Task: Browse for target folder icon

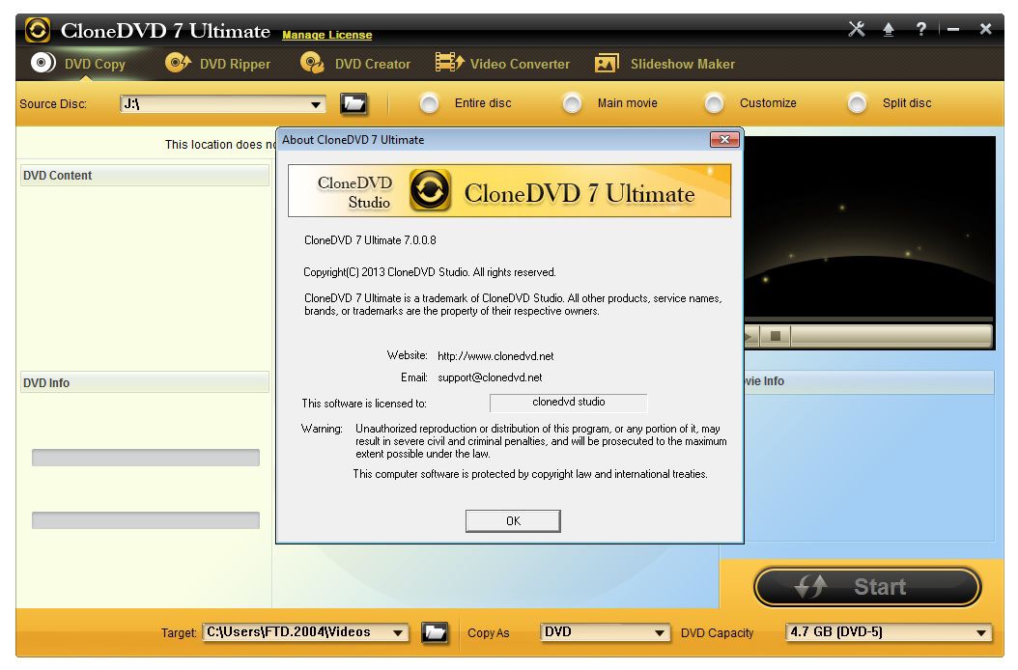Action: point(435,631)
